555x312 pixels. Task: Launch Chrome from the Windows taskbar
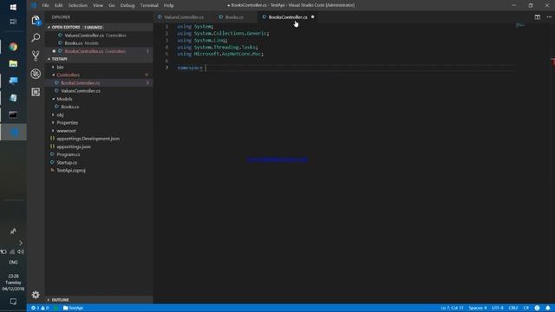point(13,47)
